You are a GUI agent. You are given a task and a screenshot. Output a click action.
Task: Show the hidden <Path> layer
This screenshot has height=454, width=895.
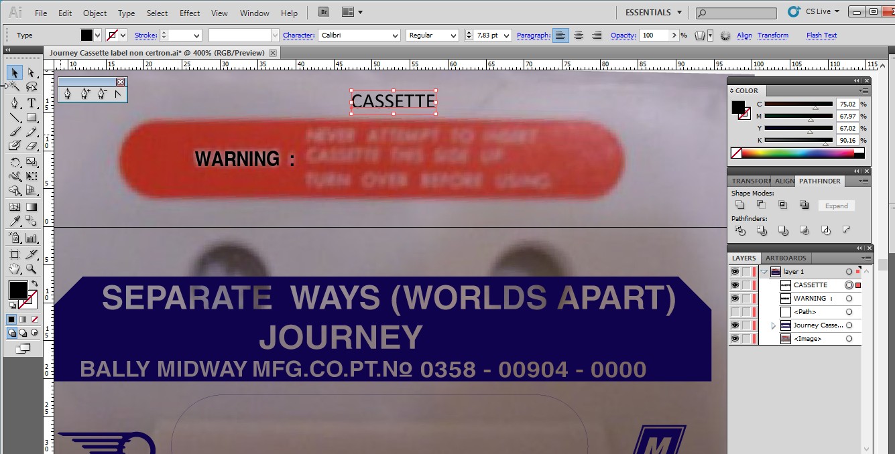(735, 312)
